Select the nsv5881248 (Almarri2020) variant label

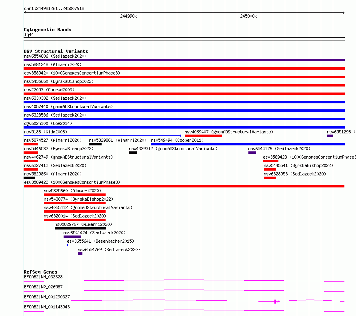(x=53, y=64)
